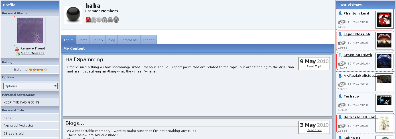
Task: Open Phantom Lord's album avatar thumbnail
Action: [384, 20]
